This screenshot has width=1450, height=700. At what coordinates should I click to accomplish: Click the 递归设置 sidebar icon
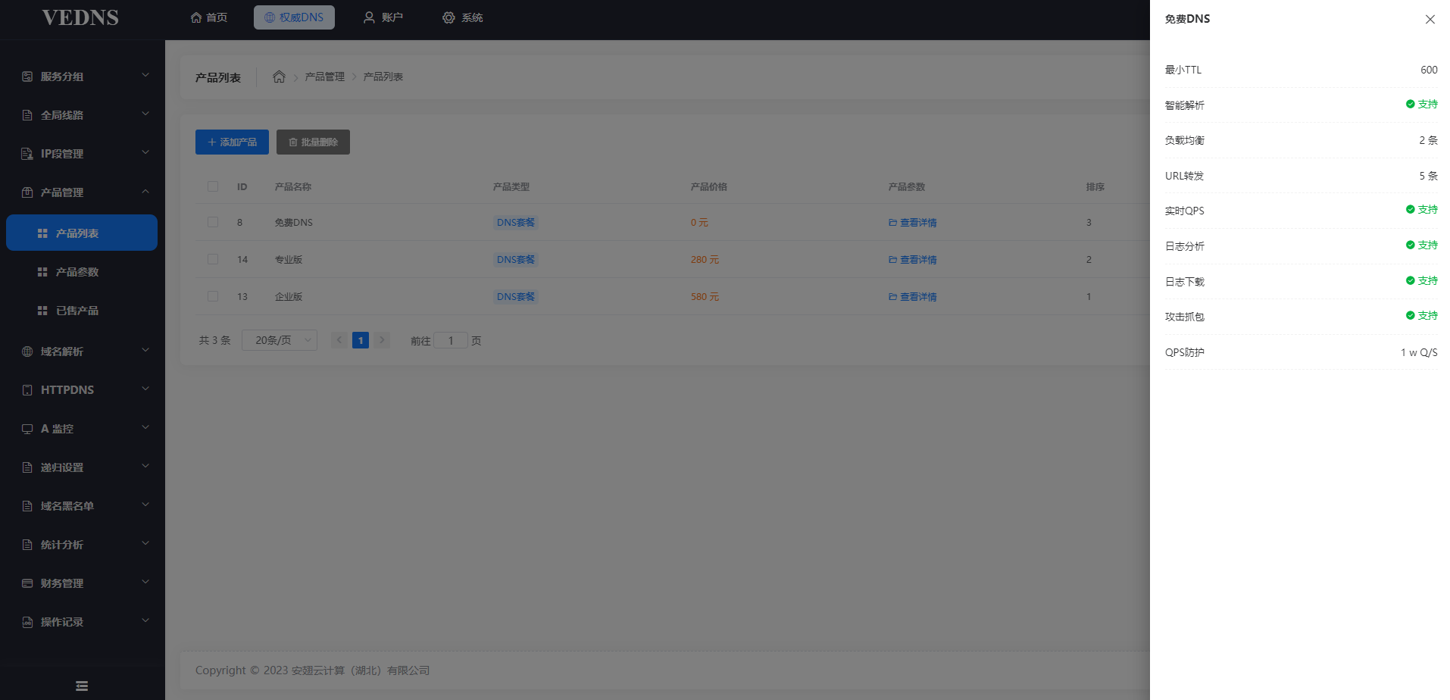[x=27, y=467]
